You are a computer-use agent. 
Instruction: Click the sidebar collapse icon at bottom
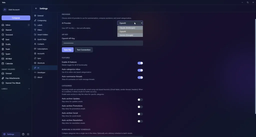[28, 134]
